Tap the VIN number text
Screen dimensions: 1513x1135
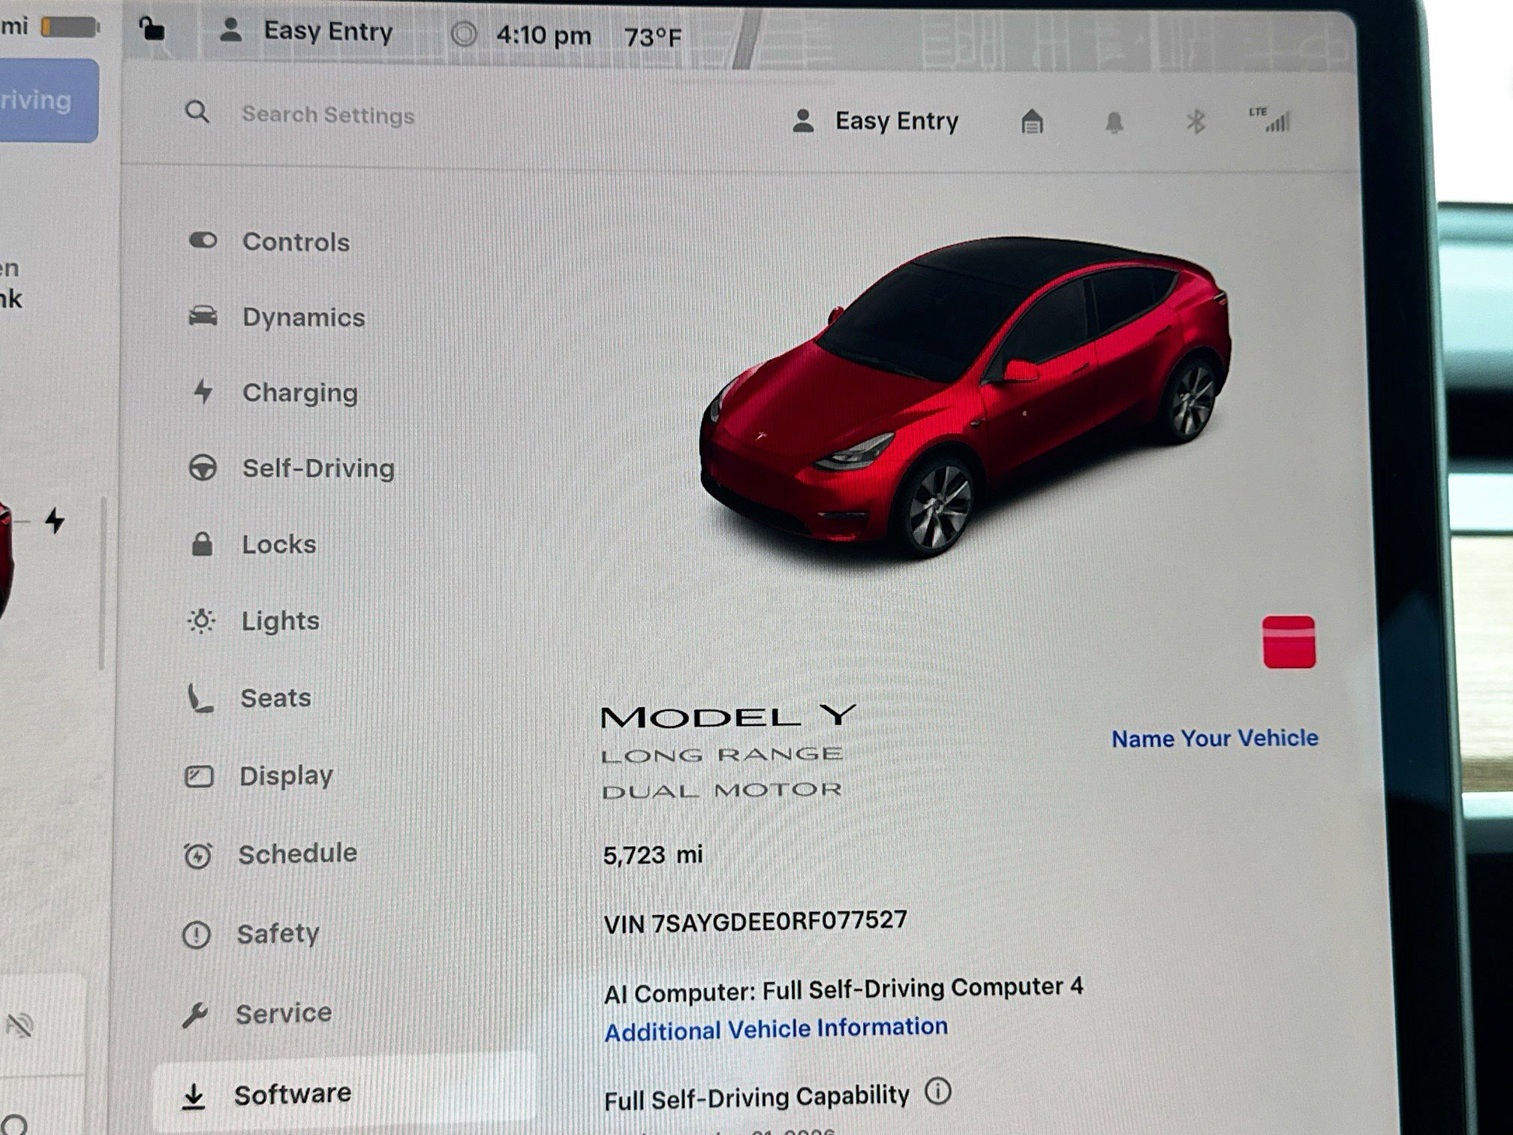[756, 922]
